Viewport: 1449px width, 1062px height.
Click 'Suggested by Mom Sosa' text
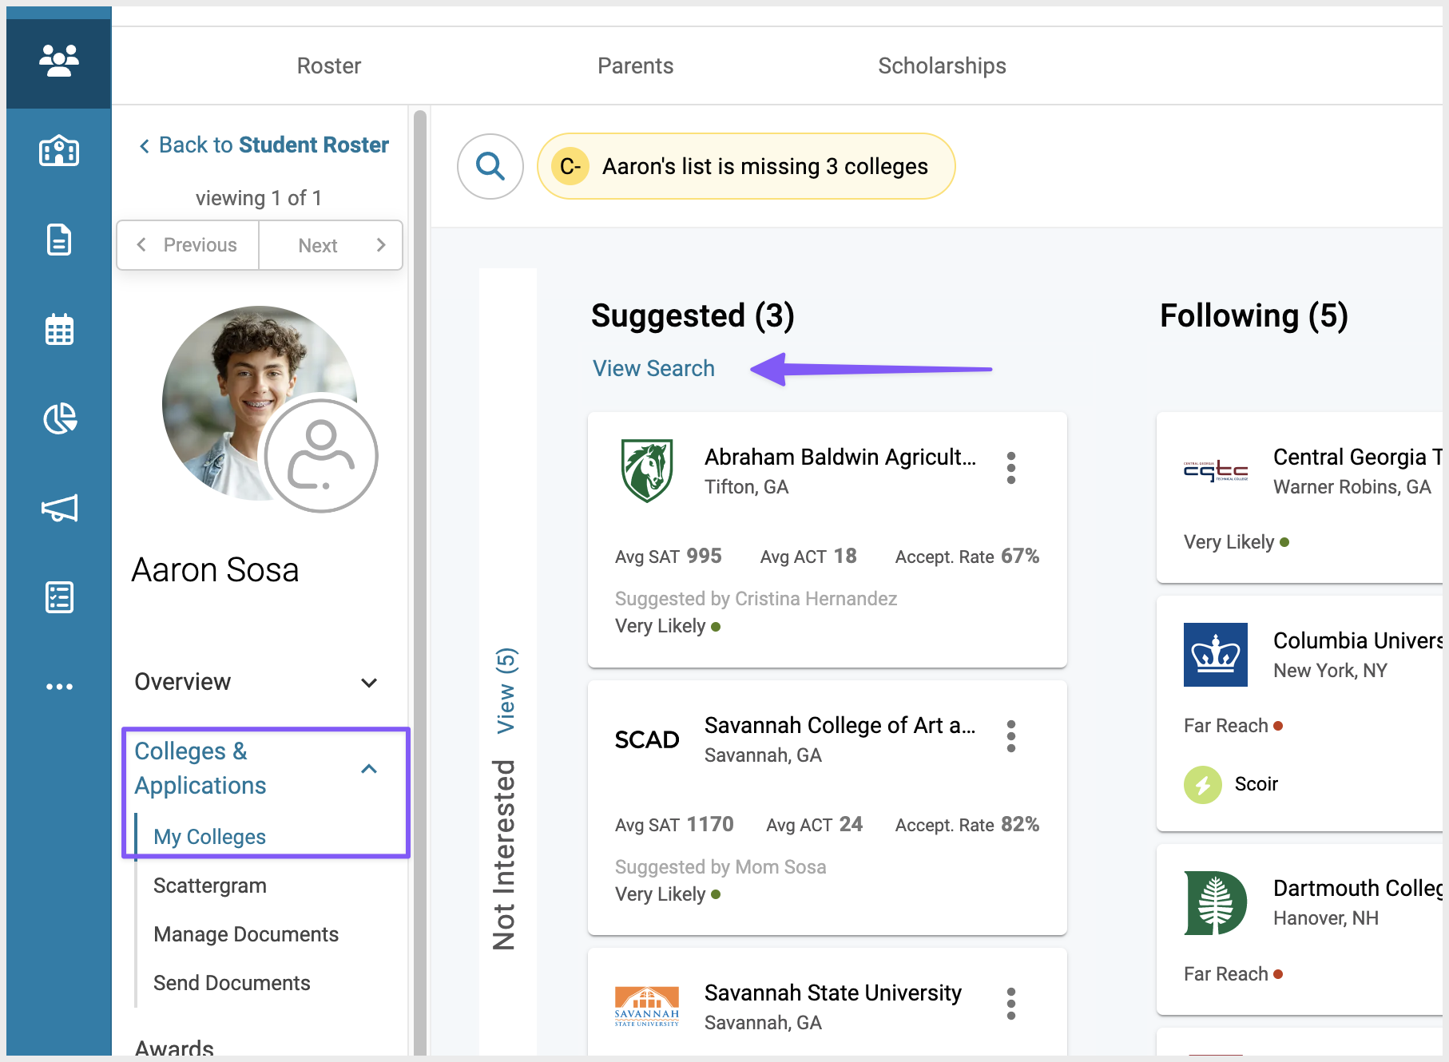pos(721,867)
